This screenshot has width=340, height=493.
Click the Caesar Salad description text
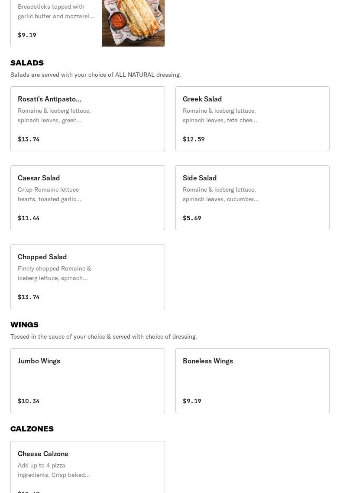coord(49,194)
